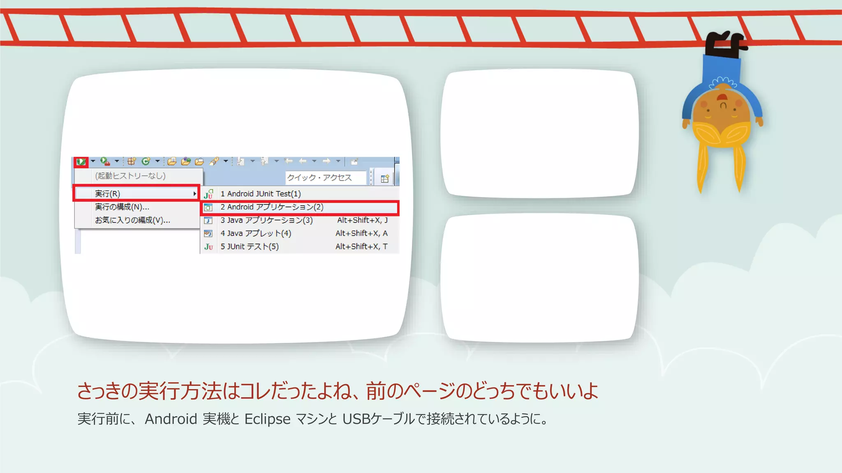Image resolution: width=842 pixels, height=473 pixels.
Task: Click the クイック・アクセス search field
Action: click(x=326, y=177)
